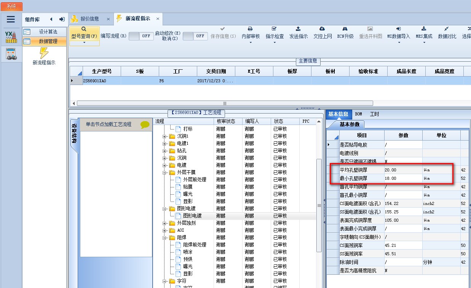Click the 系统 menu button
Viewport: 471px width, 288px height.
(12, 6)
